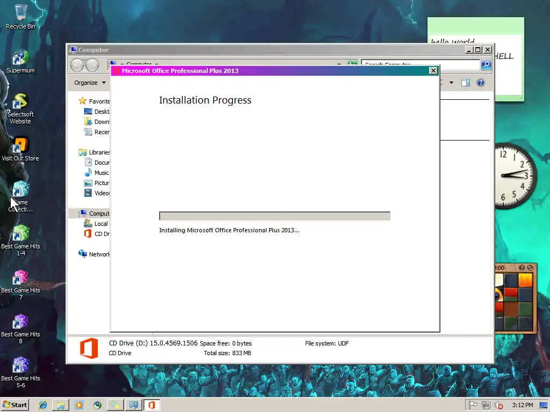Open Best Game Hits 5-6 shortcut

20,373
